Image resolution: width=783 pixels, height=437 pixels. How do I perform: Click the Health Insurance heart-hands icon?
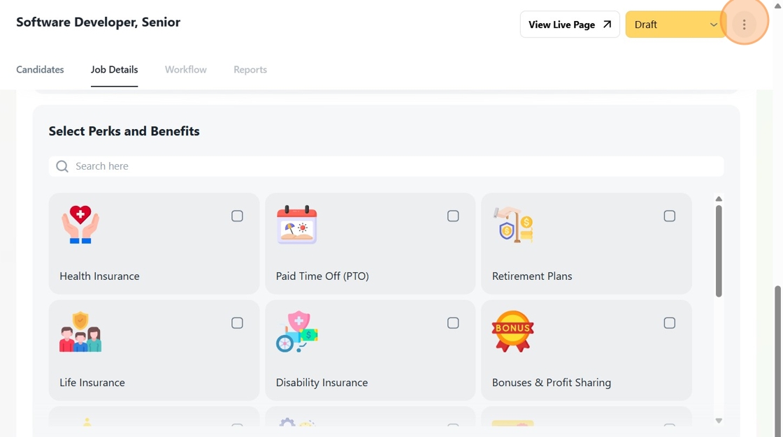(80, 225)
